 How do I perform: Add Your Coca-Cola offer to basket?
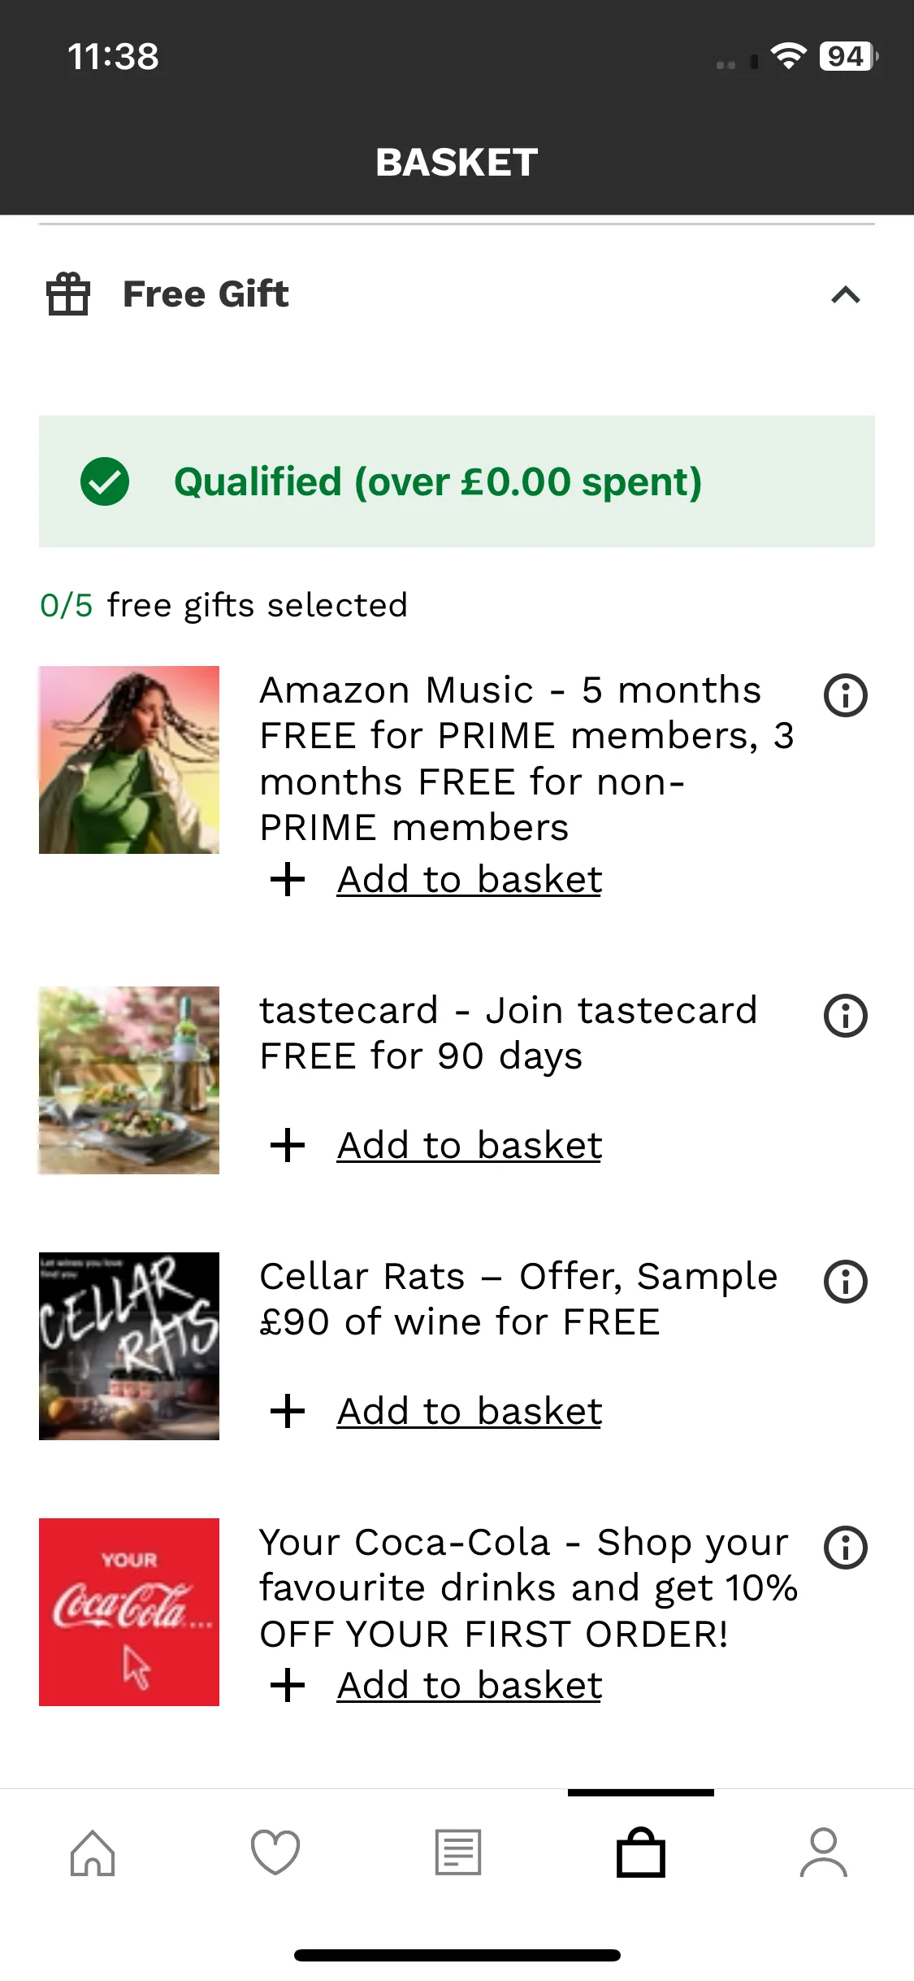point(469,1686)
